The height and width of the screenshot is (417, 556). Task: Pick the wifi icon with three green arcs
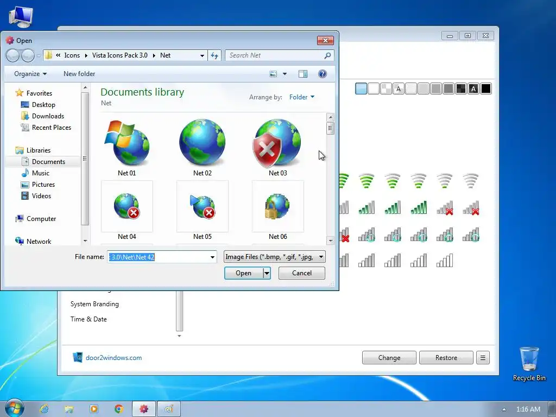pos(392,181)
